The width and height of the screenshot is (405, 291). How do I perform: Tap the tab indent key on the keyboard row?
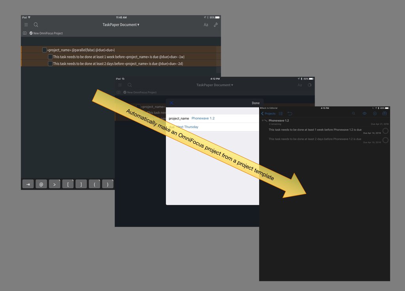(x=28, y=184)
